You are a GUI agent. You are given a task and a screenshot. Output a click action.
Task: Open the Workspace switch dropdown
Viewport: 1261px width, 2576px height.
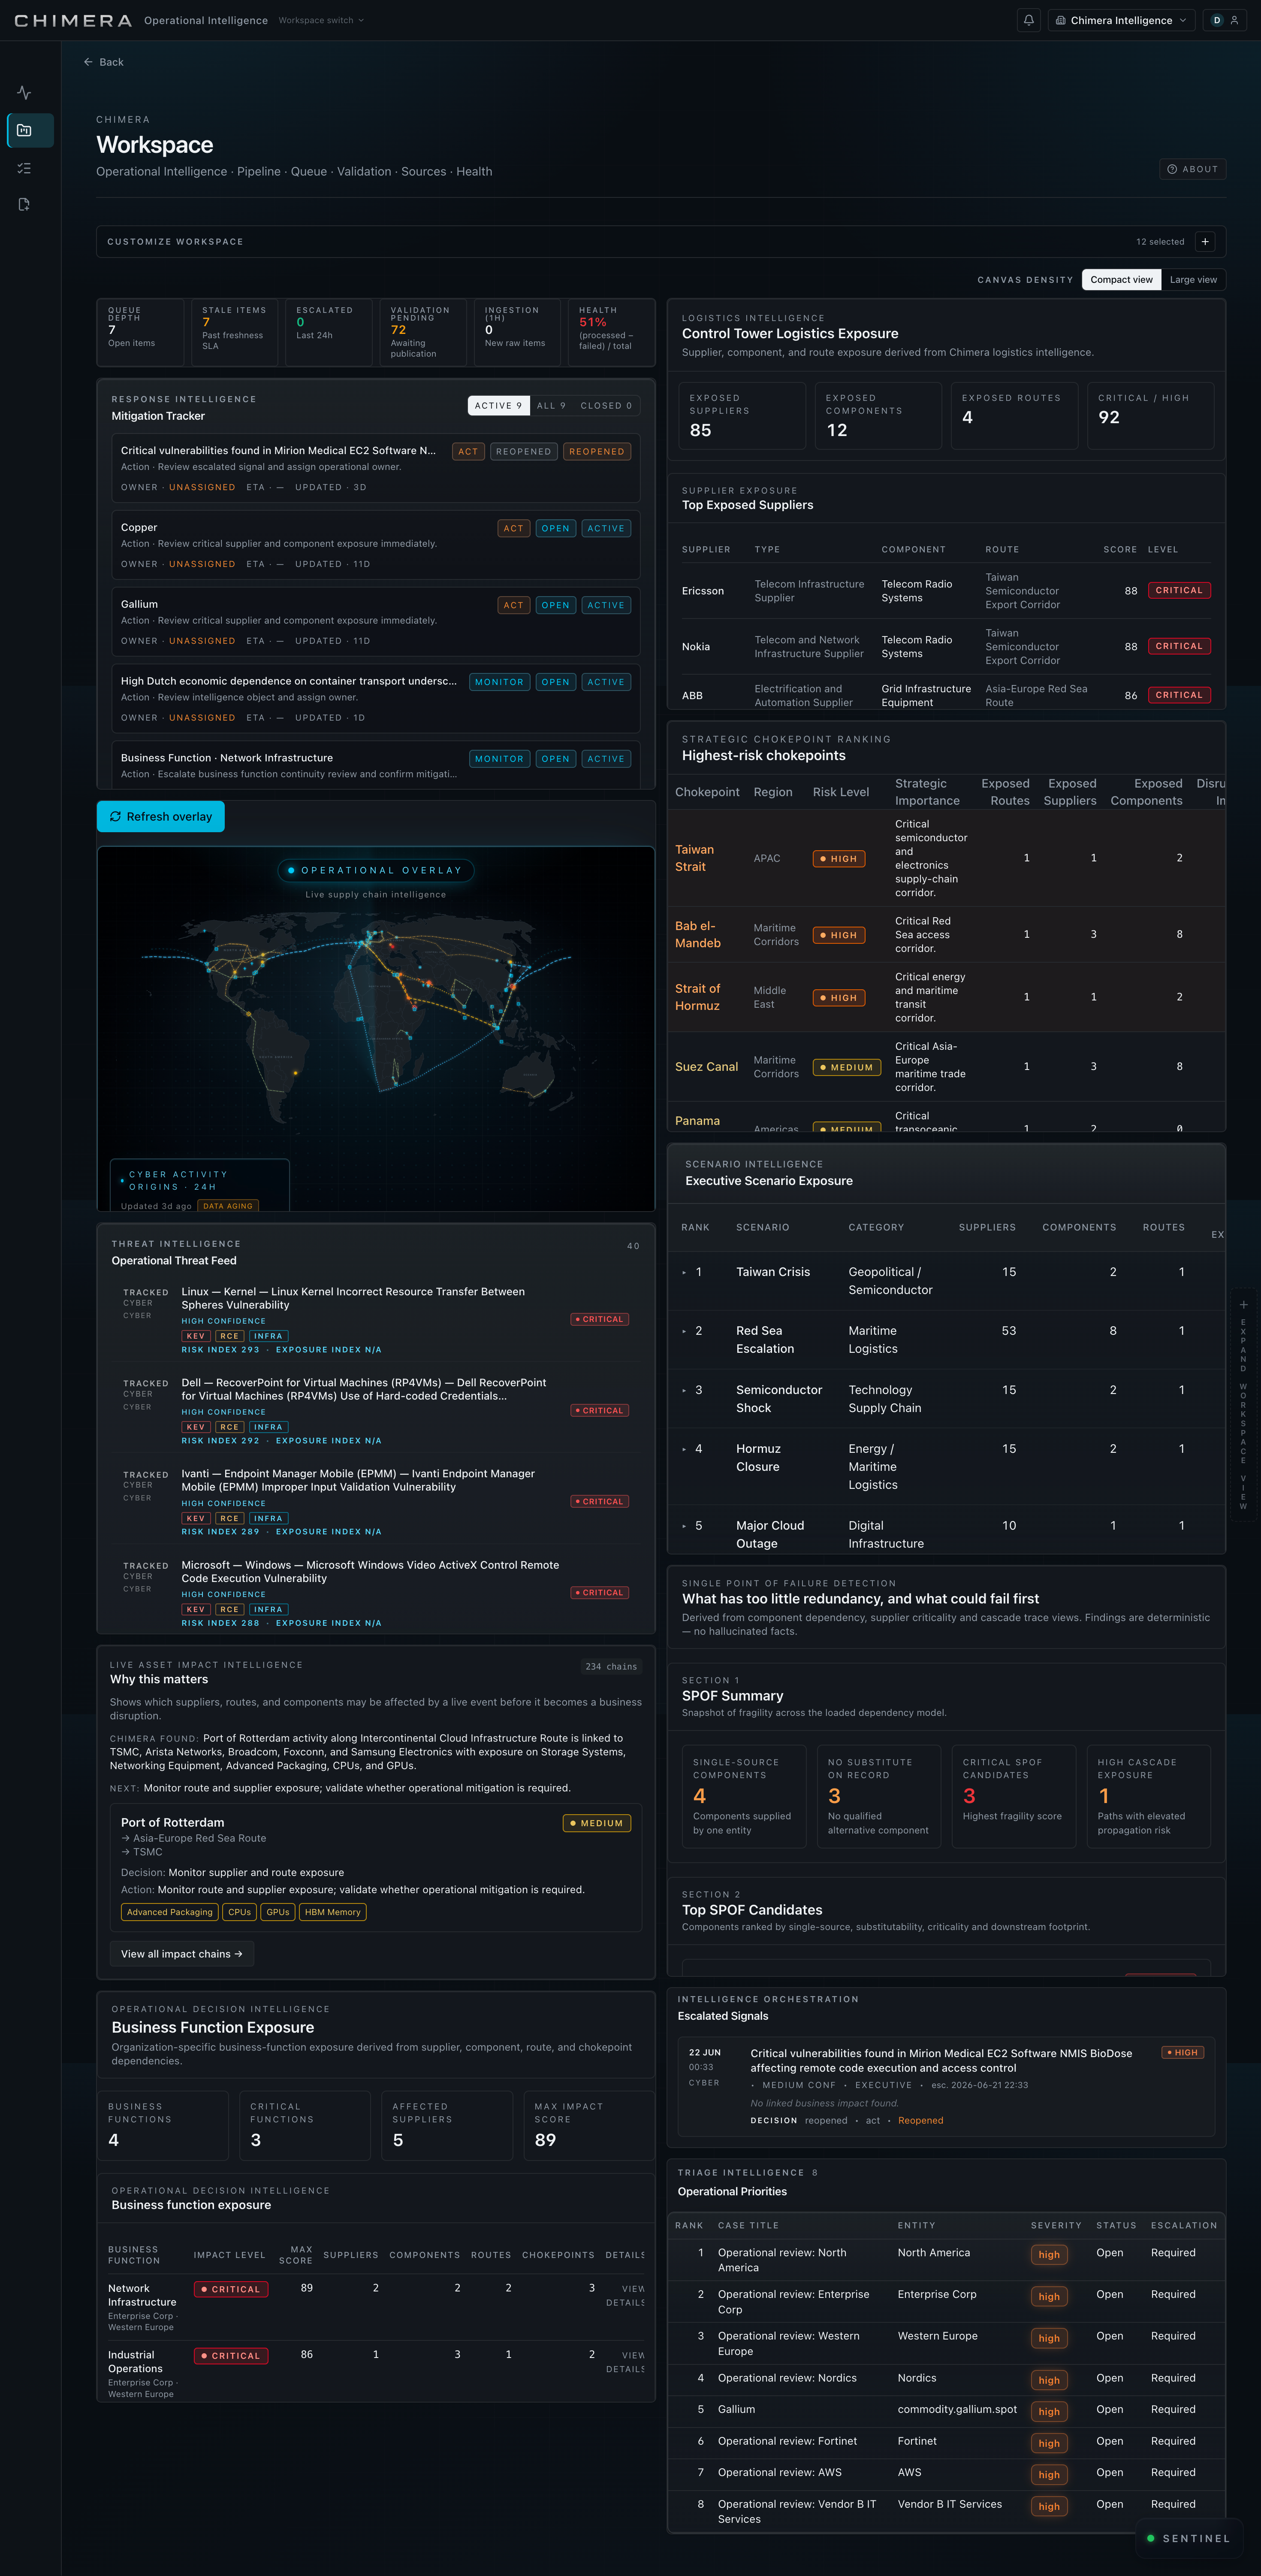coord(321,20)
